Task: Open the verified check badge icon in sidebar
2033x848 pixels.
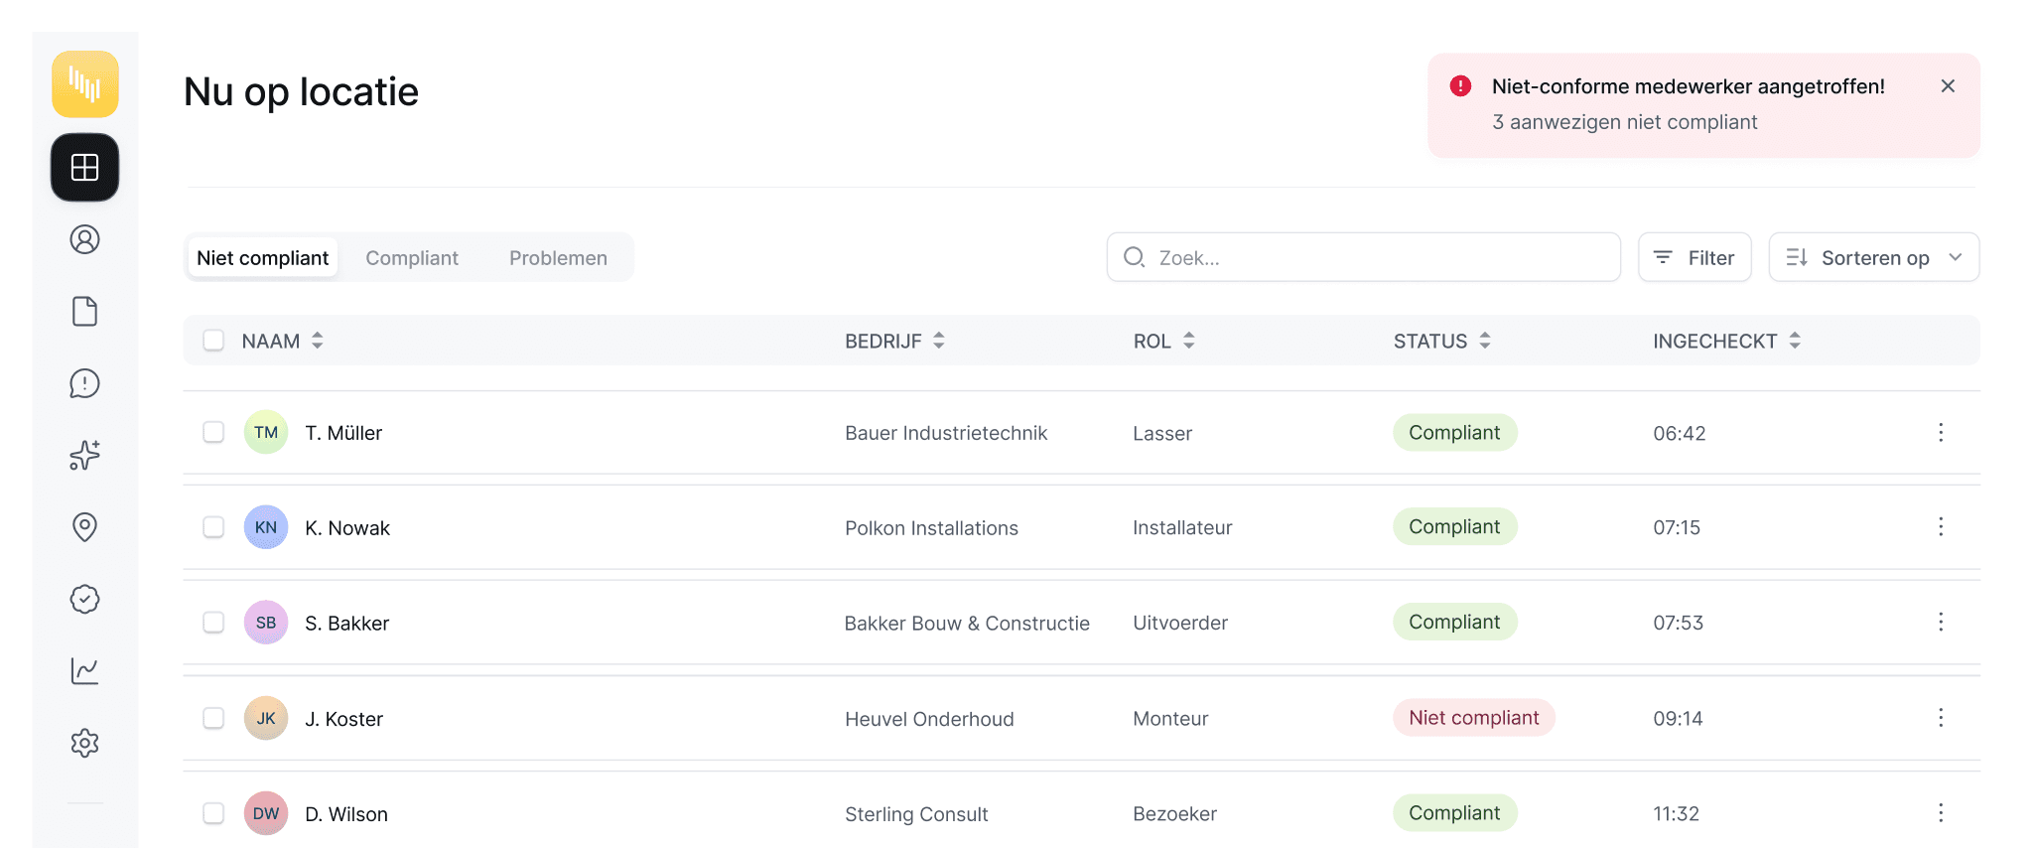Action: pos(85,599)
